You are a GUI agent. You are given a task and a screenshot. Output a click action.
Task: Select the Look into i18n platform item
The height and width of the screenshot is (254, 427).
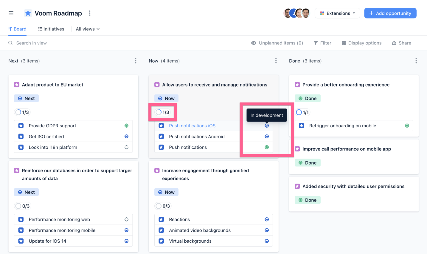[x=53, y=147]
